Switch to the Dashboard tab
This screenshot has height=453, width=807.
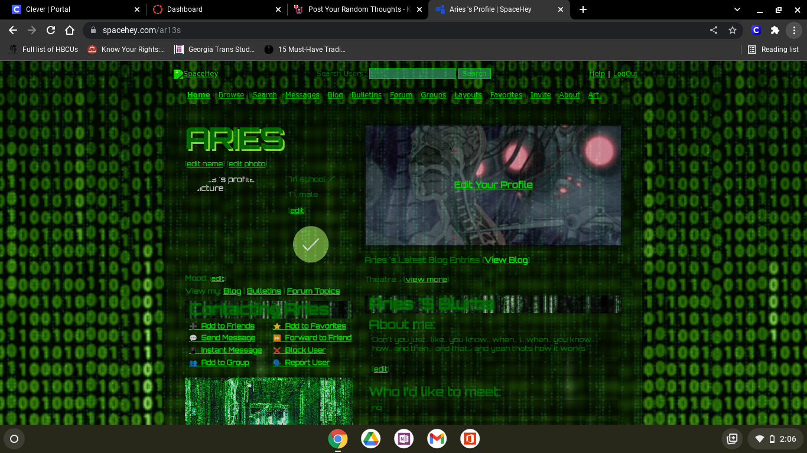click(216, 9)
